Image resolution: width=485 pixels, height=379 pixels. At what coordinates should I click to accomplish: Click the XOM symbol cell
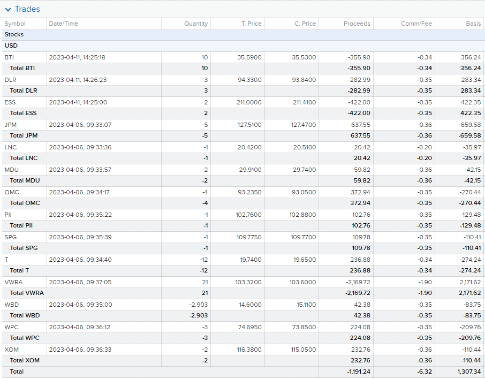[11, 350]
